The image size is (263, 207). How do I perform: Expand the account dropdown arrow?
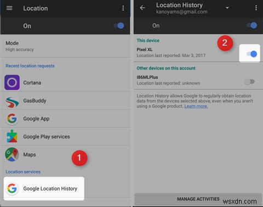click(x=227, y=8)
